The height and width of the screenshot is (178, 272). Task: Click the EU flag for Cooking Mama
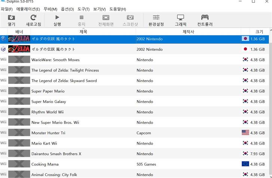point(245,164)
